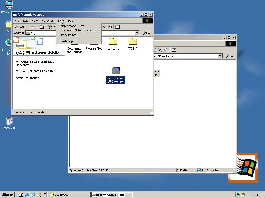This screenshot has width=265, height=198.
Task: Select the Windows Vista SP2 x64.iso file icon
Action: (116, 71)
